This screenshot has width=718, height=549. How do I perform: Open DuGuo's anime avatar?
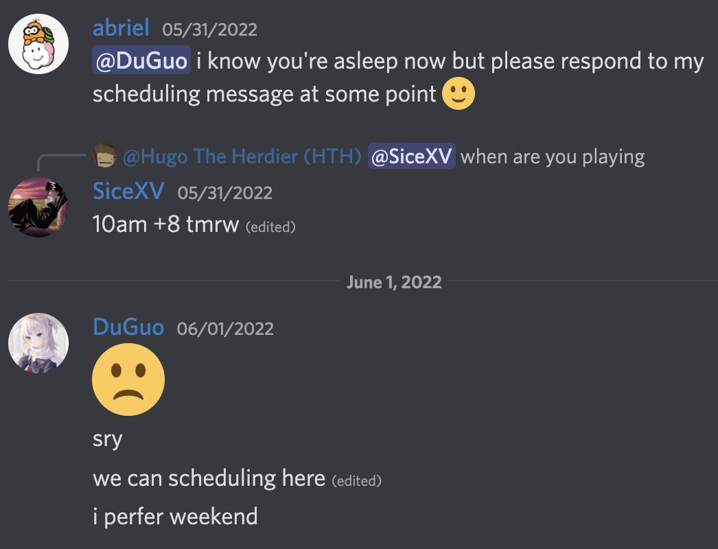[x=38, y=343]
